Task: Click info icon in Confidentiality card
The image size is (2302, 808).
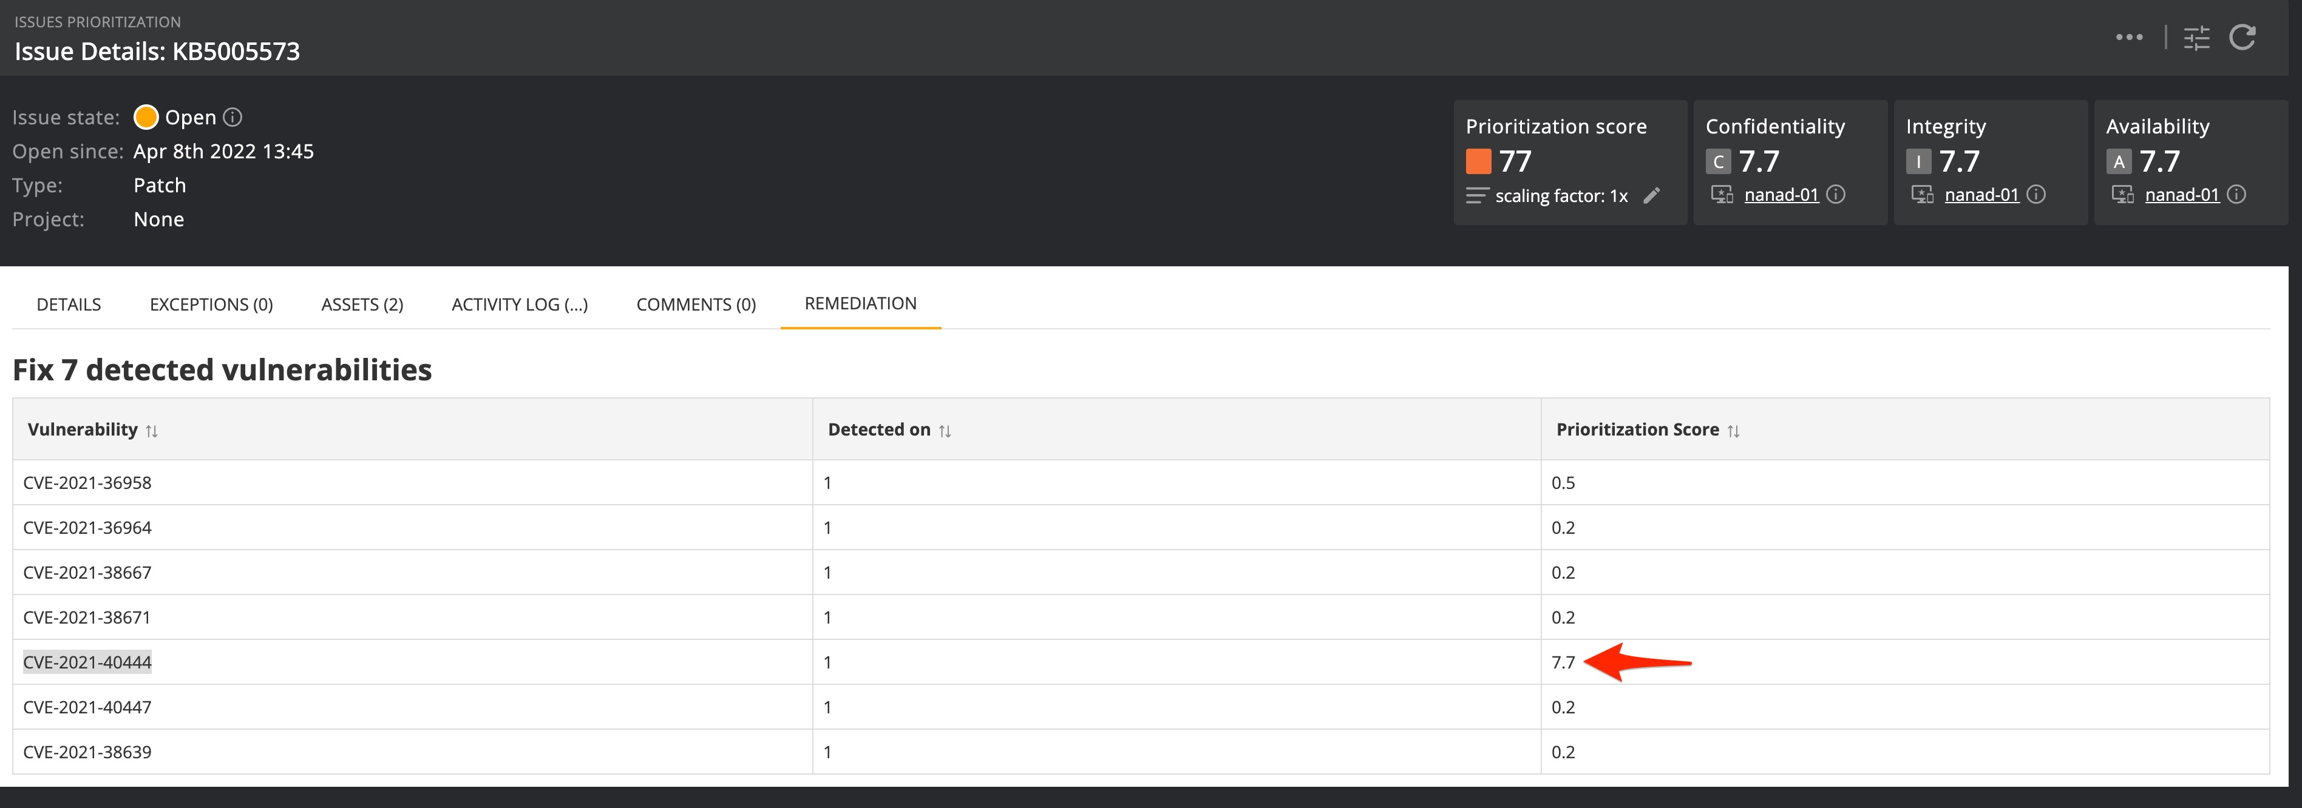Action: [1836, 195]
